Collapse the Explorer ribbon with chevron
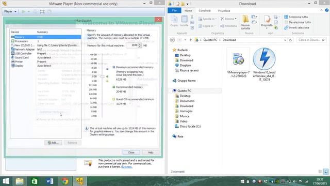Screen dimensions: 330x186 321,10
